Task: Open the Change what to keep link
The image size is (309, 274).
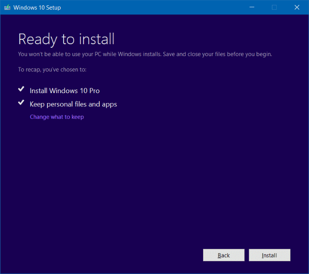Action: click(x=57, y=117)
